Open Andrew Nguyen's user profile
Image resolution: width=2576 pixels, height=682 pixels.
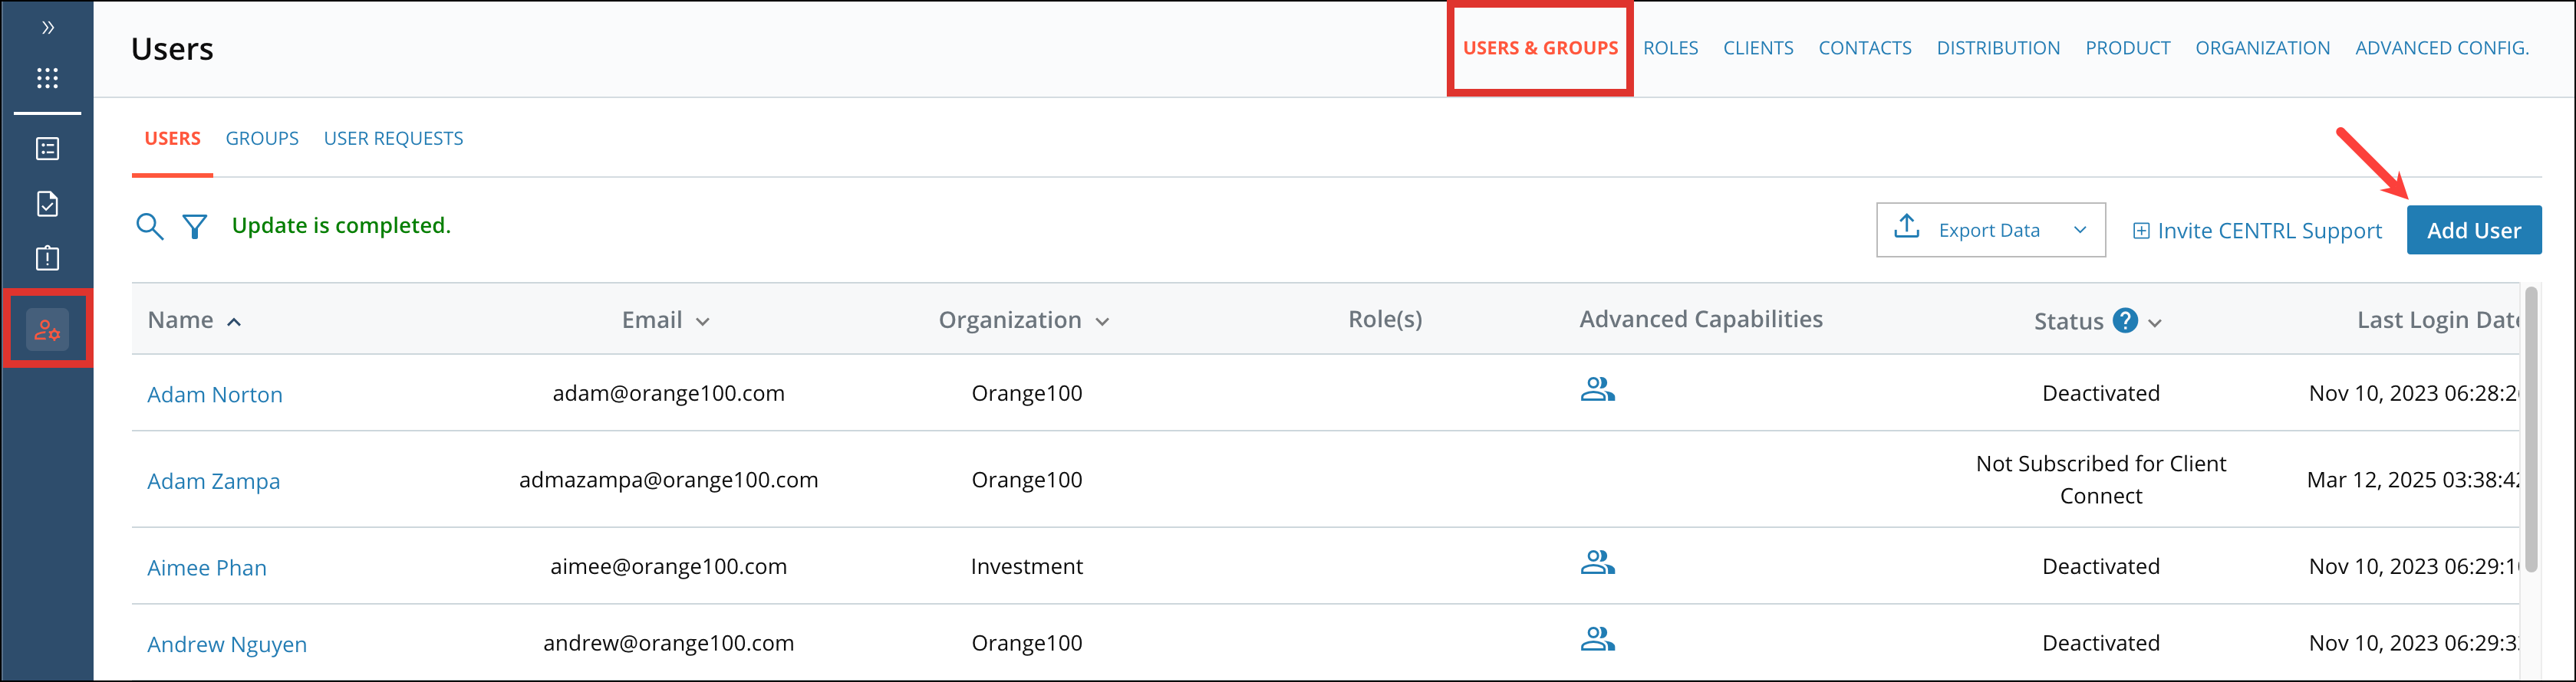point(226,644)
